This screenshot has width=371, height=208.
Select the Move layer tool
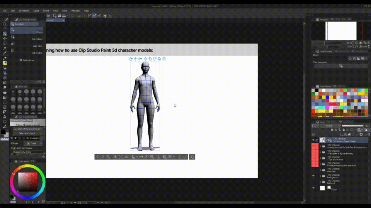[x=5, y=39]
